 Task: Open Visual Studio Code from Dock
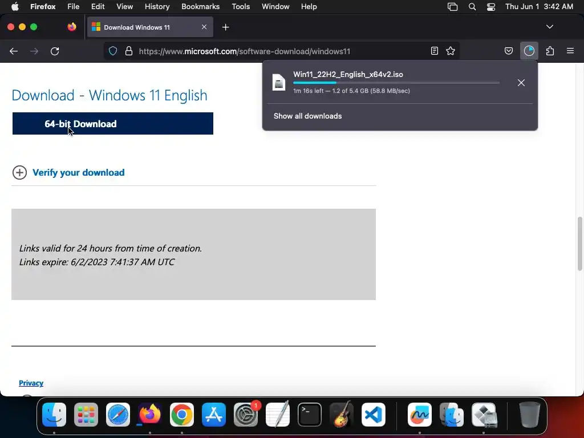(x=373, y=415)
